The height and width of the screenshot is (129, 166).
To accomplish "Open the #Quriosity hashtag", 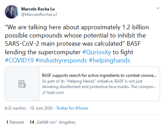I will [97, 52].
